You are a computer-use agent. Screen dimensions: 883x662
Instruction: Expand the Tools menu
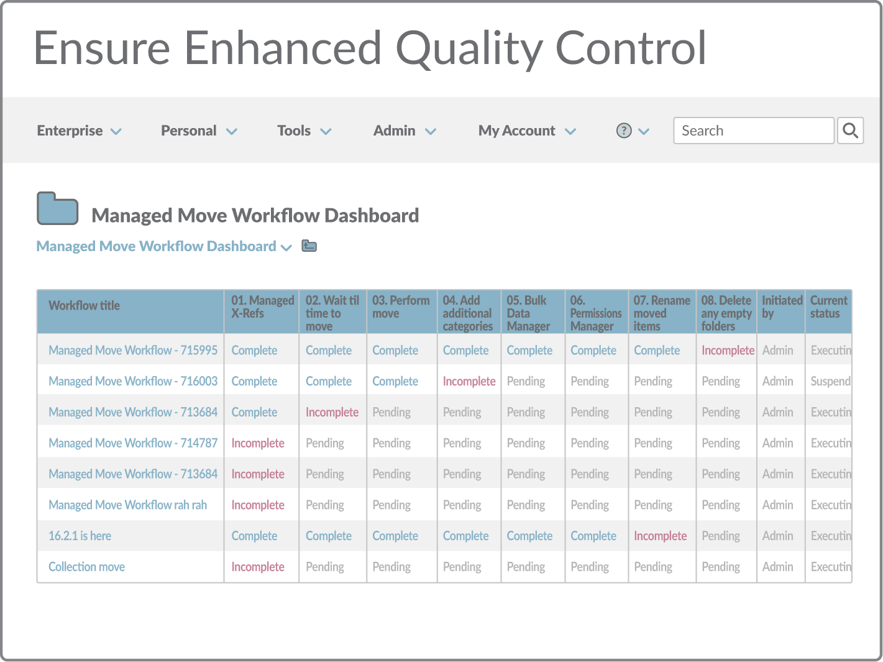click(x=304, y=131)
